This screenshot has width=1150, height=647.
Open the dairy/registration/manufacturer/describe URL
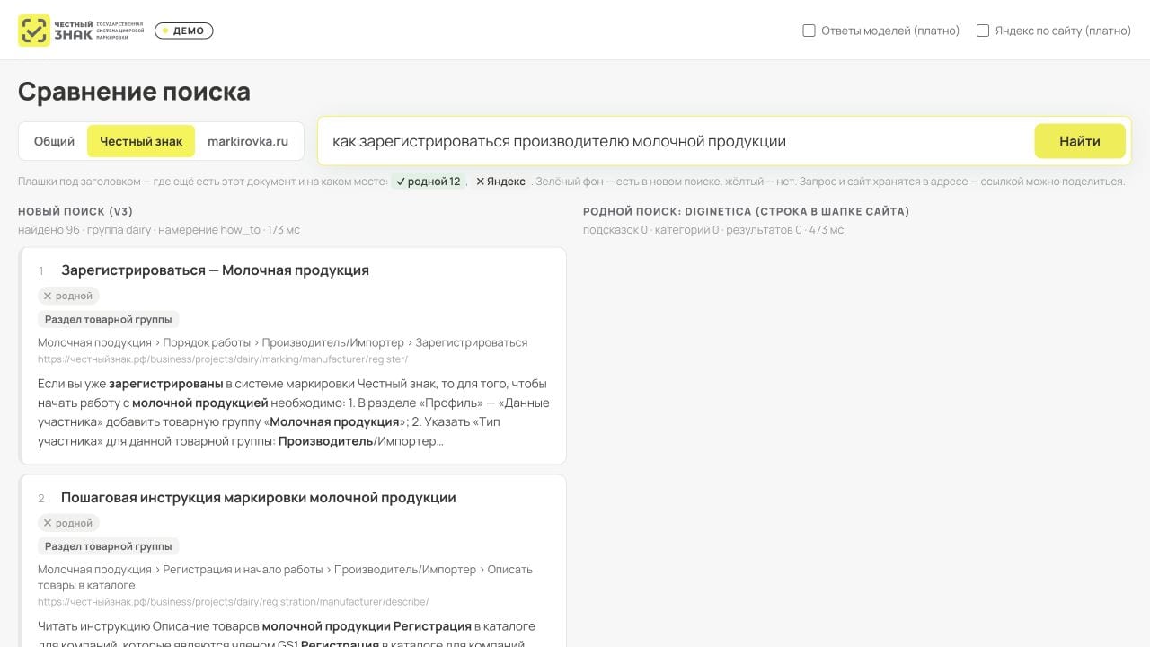point(234,602)
